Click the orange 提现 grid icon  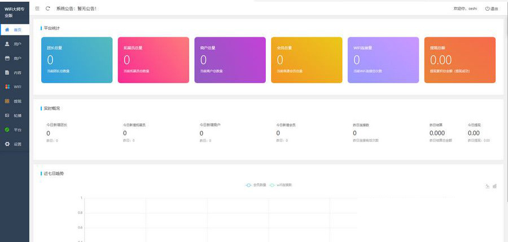7,101
